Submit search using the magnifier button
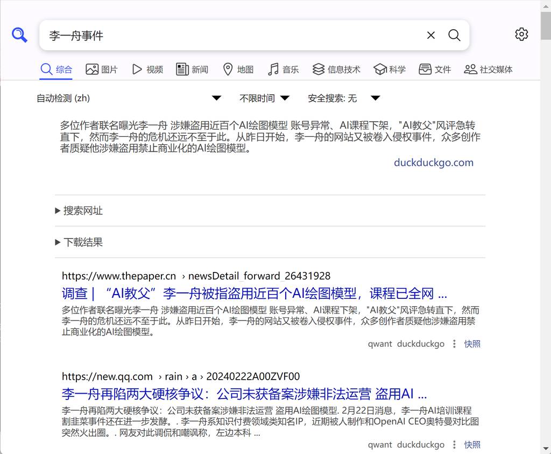The image size is (551, 454). click(454, 36)
